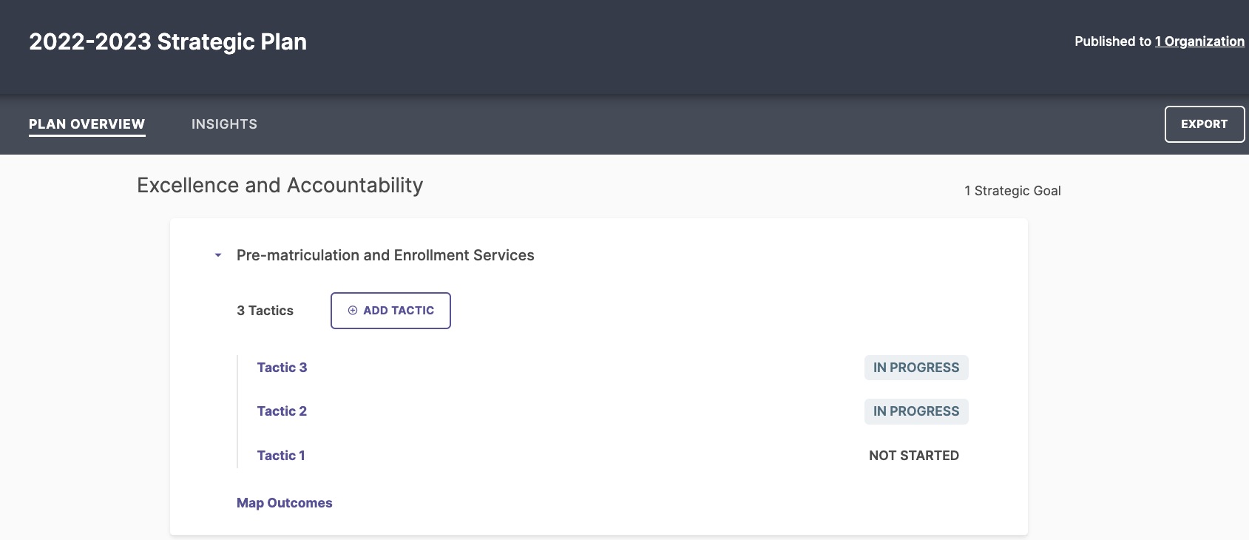Click the Not Started status of Tactic 1
The height and width of the screenshot is (540, 1249).
tap(914, 456)
